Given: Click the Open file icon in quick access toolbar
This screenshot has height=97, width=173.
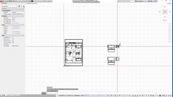Looking at the screenshot, I should 7,1.
